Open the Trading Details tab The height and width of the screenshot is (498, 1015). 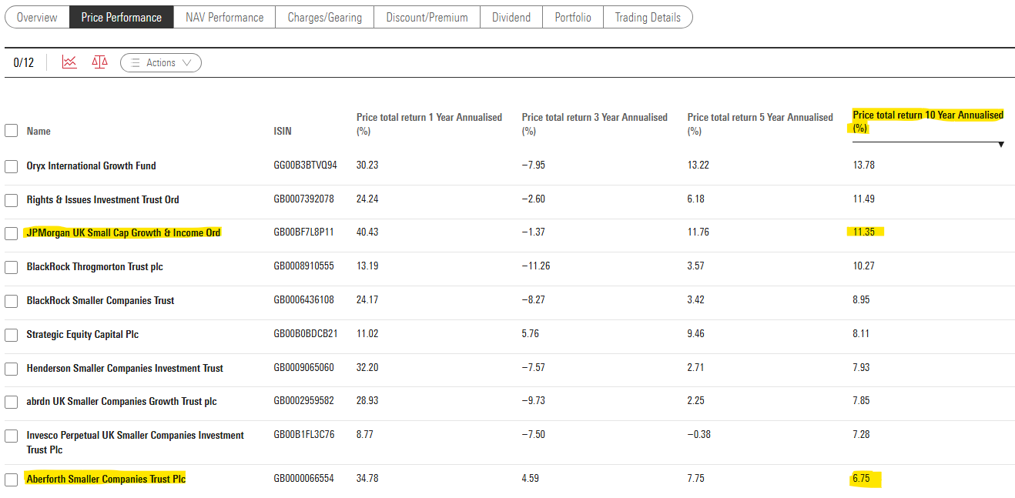click(648, 17)
